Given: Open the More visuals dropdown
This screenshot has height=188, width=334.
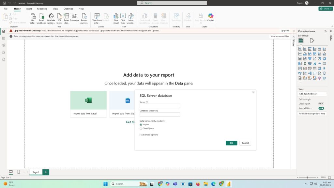Looking at the screenshot, I should pyautogui.click(x=131, y=19).
